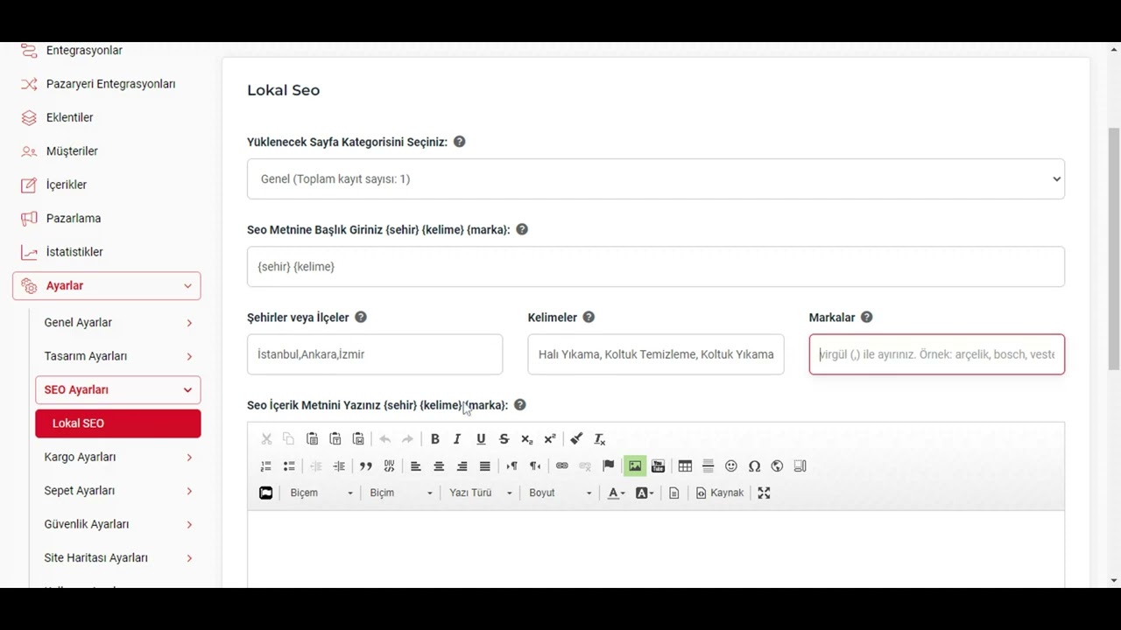The width and height of the screenshot is (1121, 630).
Task: Align text right
Action: click(x=462, y=466)
